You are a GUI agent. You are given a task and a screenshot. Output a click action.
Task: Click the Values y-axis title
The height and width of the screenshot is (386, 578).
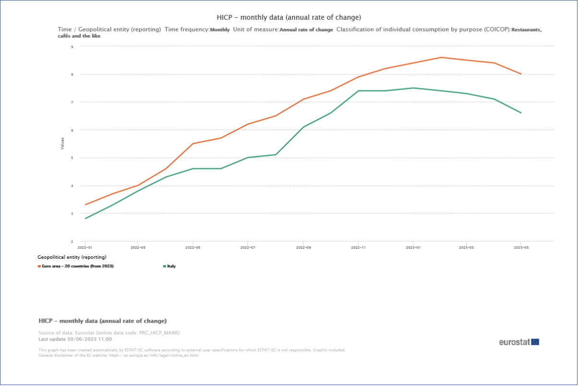(62, 143)
